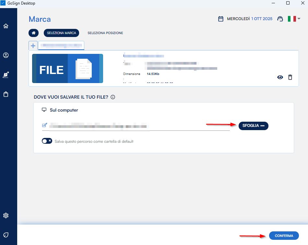Select the signature pen sidebar icon
308x245 pixels.
coord(6,75)
